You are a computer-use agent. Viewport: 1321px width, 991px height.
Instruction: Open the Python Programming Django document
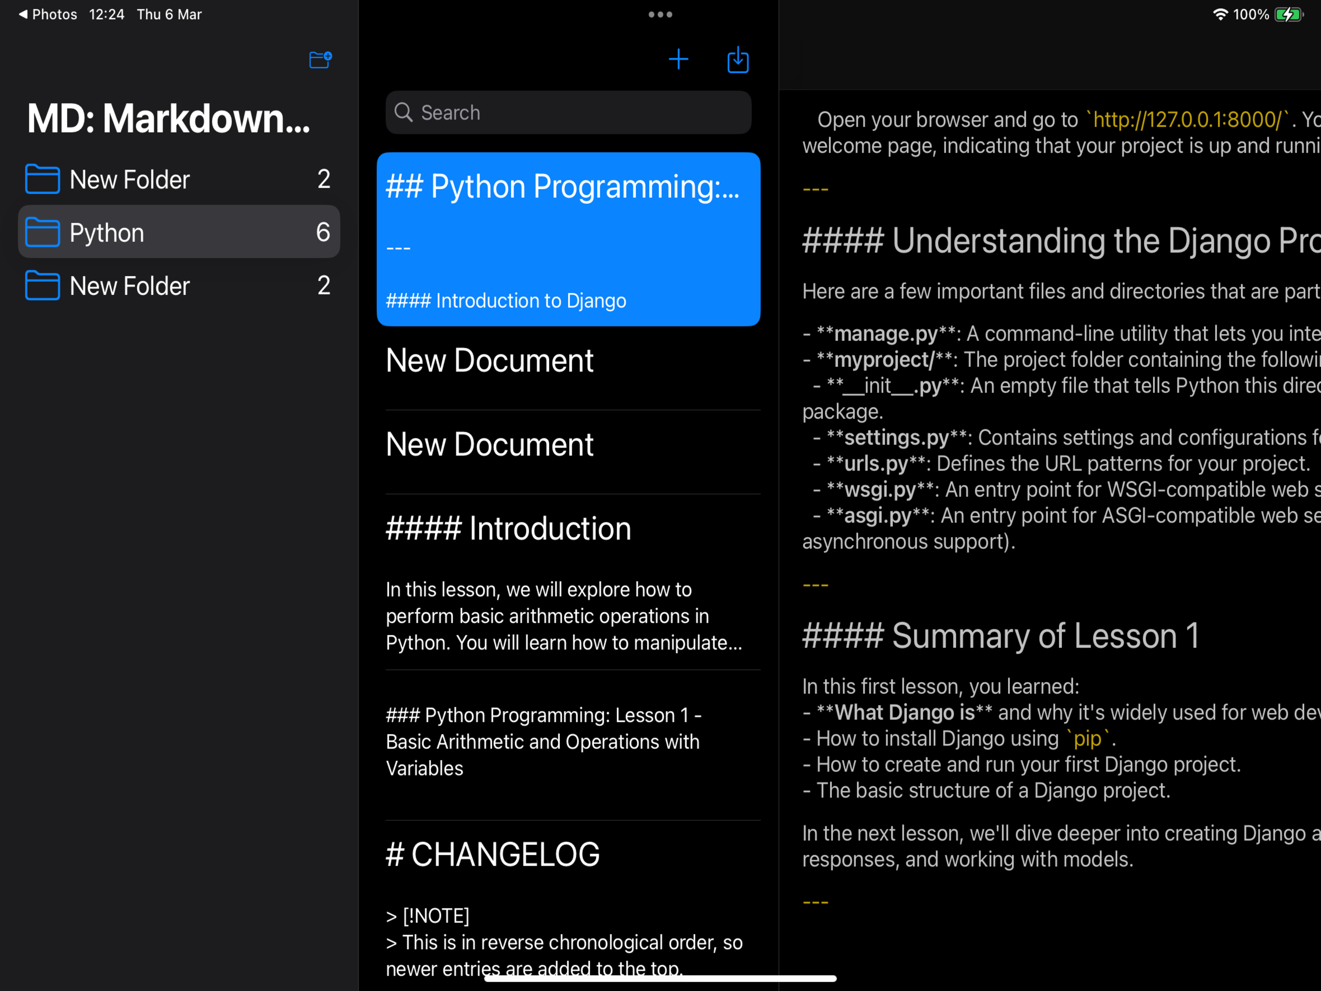pyautogui.click(x=568, y=239)
